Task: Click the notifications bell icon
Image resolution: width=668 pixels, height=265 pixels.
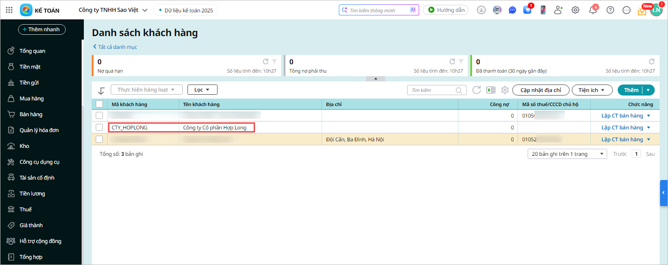Action: point(593,10)
